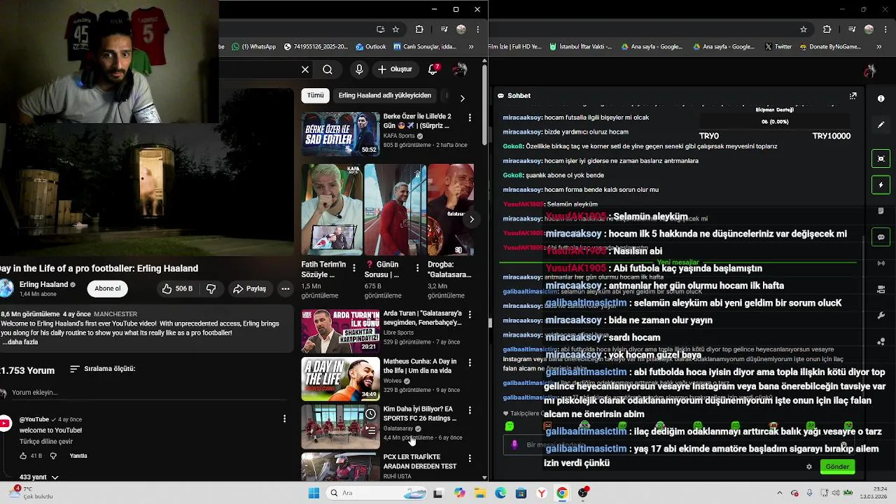
Task: Open the wrench settings icon in sidebar
Action: (x=881, y=316)
